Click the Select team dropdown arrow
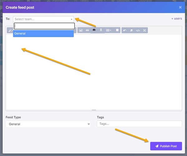This screenshot has width=187, height=156. tap(71, 19)
